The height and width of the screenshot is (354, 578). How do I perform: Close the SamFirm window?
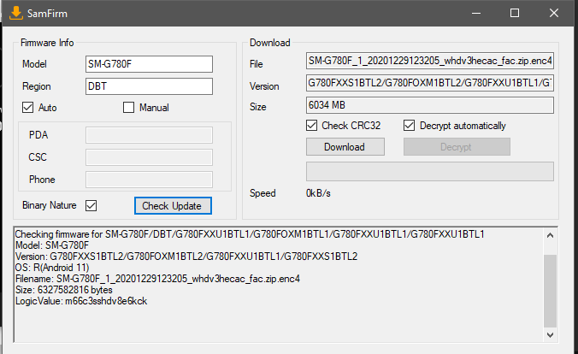point(554,14)
